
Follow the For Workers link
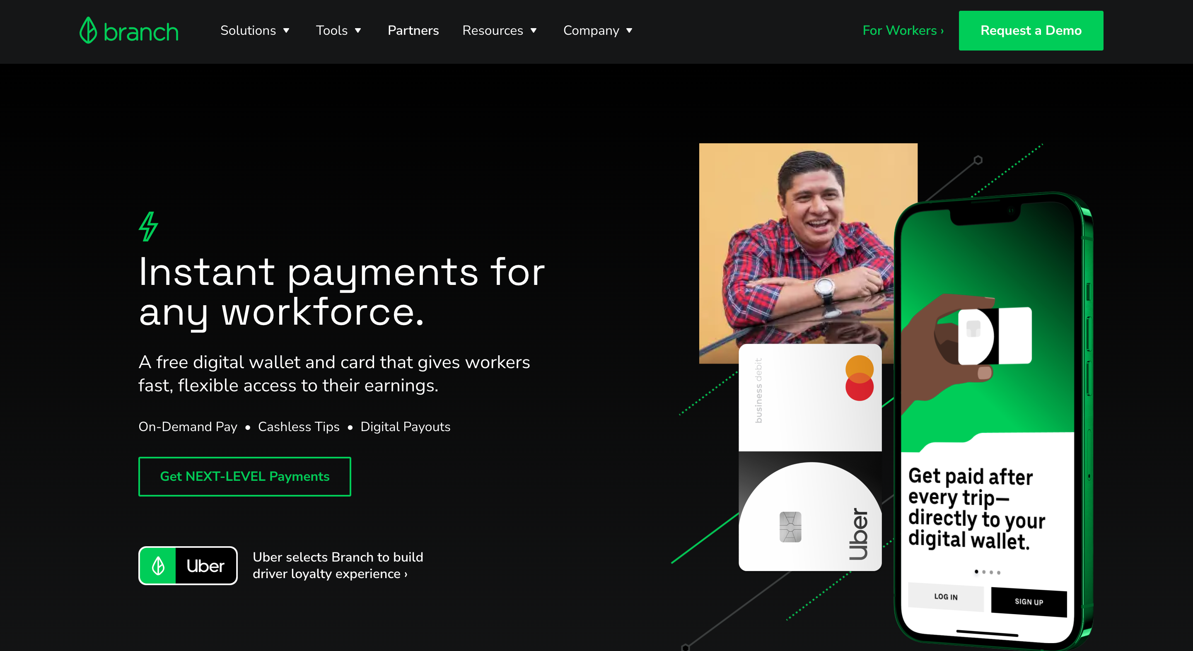903,31
